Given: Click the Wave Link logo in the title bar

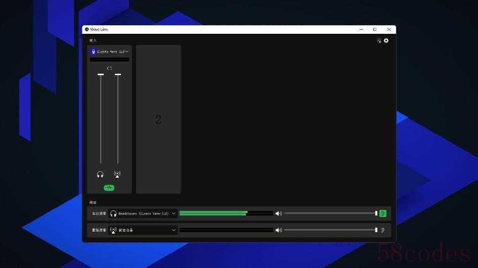Looking at the screenshot, I should point(87,29).
